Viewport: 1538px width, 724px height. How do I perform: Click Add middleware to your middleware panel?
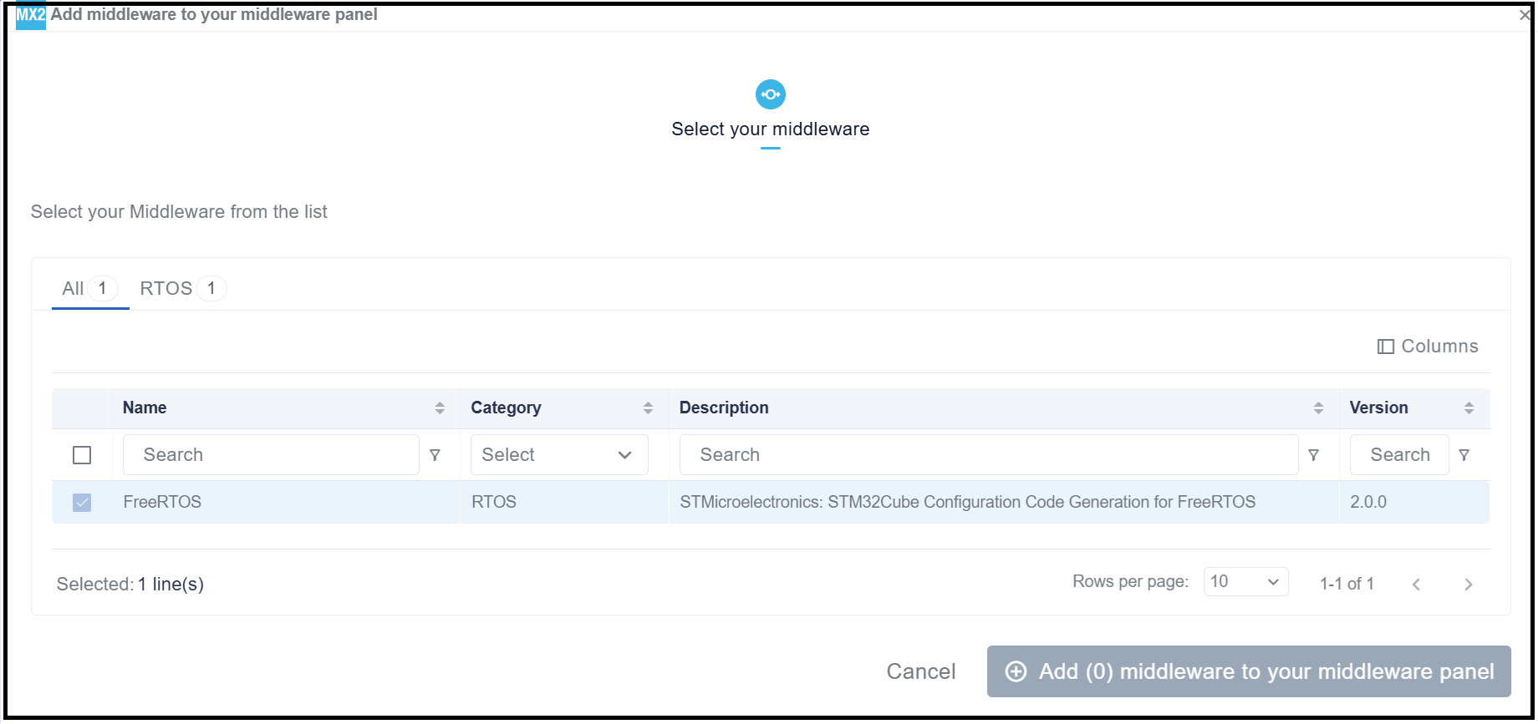coord(1249,671)
